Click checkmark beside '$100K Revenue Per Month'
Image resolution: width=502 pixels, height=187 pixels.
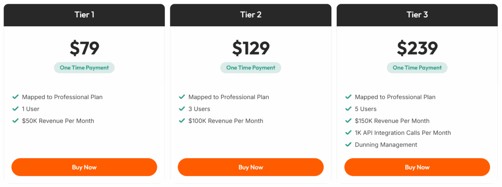tap(182, 121)
